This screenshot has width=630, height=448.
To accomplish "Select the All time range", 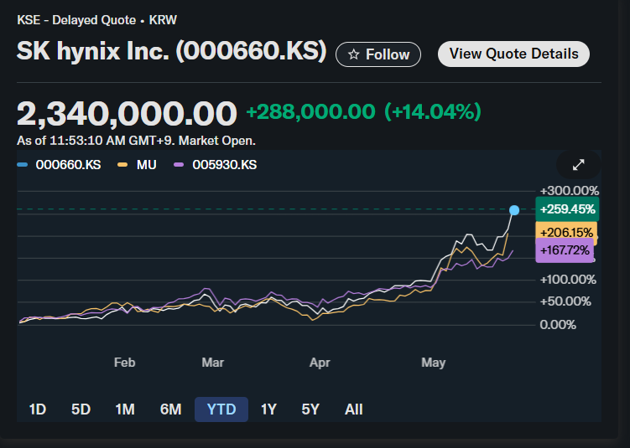I will [x=353, y=409].
